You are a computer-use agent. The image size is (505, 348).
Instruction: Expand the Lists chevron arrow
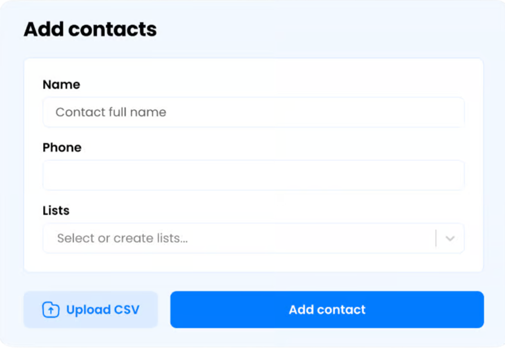click(450, 238)
